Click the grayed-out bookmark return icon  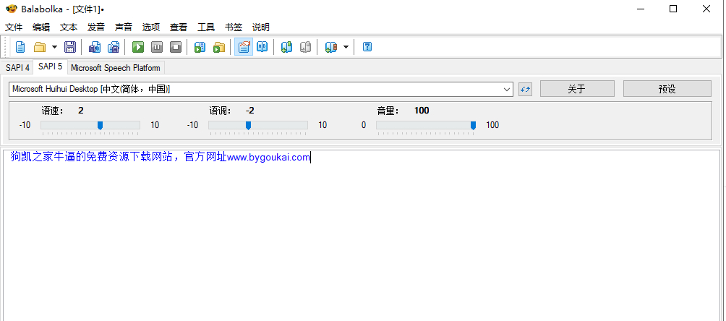[x=306, y=47]
